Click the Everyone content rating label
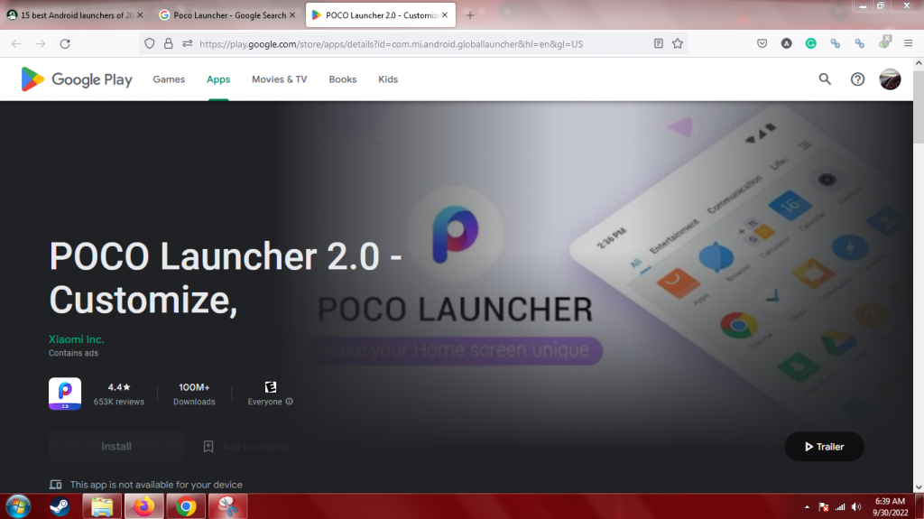The height and width of the screenshot is (519, 924). 264,402
